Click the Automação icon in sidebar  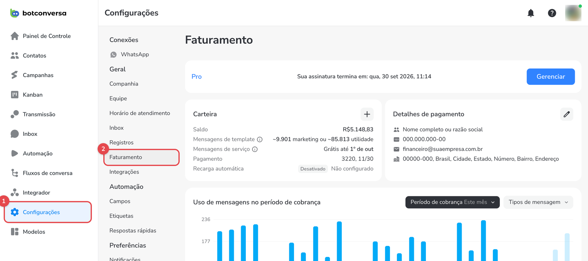click(15, 153)
